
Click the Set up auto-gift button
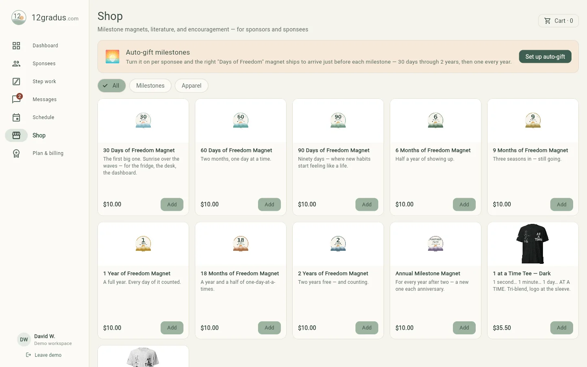pyautogui.click(x=545, y=57)
